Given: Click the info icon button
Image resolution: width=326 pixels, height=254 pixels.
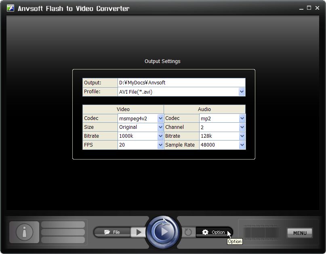Looking at the screenshot, I should [x=24, y=232].
